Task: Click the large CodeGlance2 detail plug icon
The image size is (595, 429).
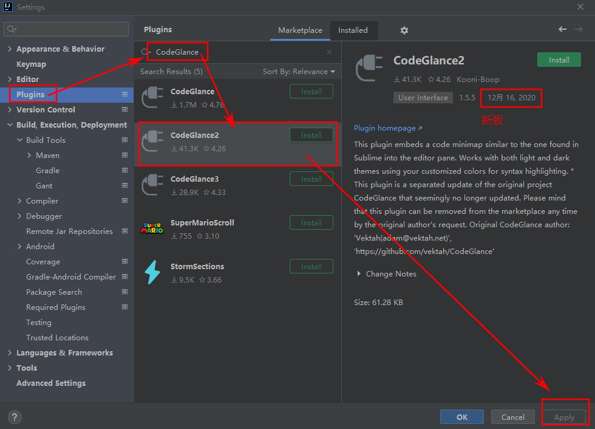Action: coord(369,68)
